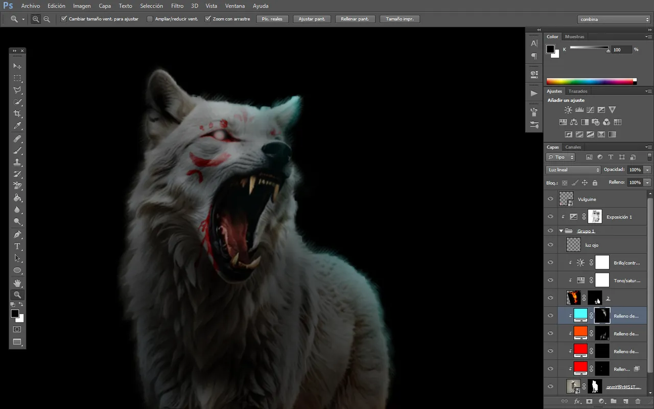Open the Capa menu
This screenshot has width=654, height=409.
point(105,6)
